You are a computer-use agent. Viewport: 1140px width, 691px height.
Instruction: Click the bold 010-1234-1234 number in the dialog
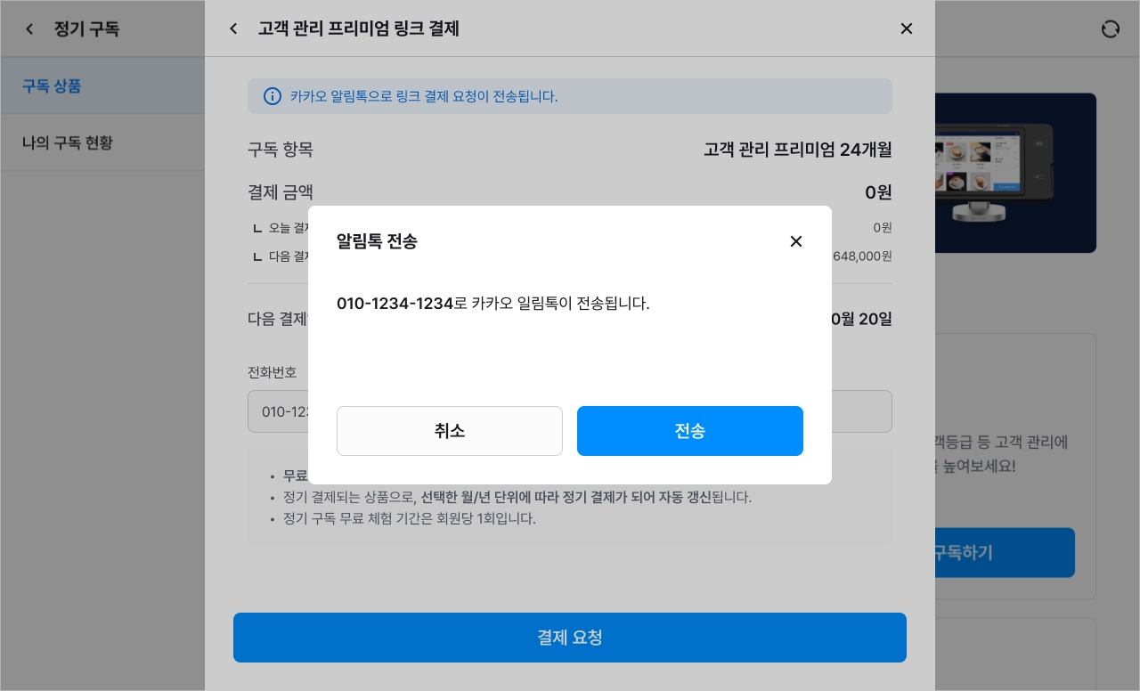pyautogui.click(x=395, y=304)
